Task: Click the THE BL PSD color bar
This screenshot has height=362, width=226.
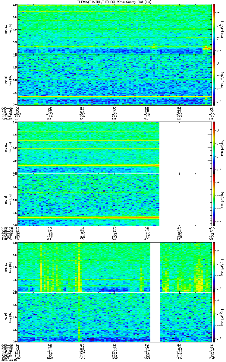Action: (x=214, y=267)
